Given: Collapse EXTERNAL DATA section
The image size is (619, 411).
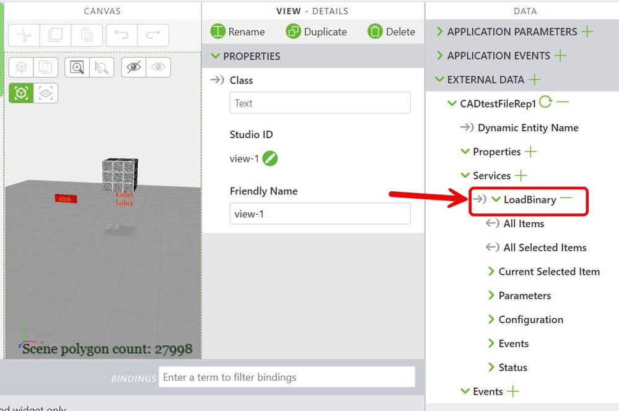Looking at the screenshot, I should tap(439, 79).
